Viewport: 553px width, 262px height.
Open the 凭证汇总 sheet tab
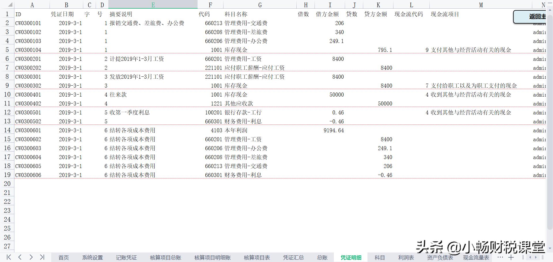tap(293, 257)
